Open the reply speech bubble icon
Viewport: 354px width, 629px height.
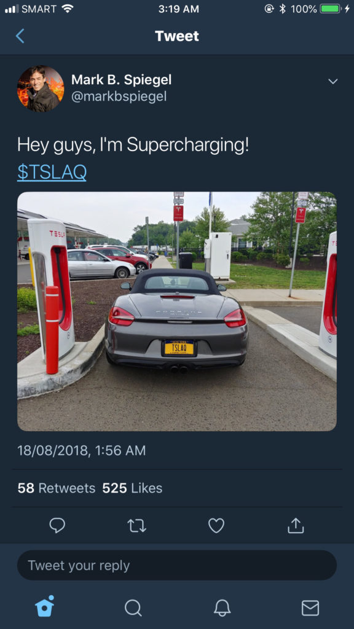tap(57, 526)
